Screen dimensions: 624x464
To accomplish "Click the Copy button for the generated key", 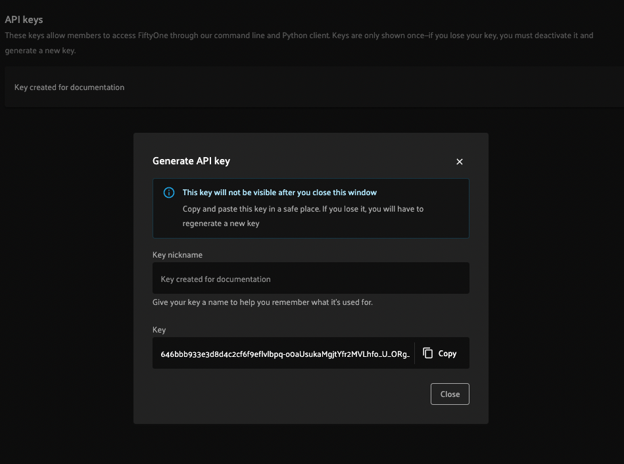I will [x=439, y=353].
